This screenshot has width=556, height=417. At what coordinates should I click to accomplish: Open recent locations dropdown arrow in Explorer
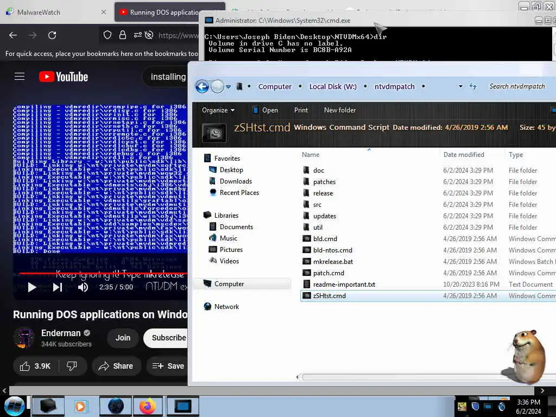coord(229,86)
